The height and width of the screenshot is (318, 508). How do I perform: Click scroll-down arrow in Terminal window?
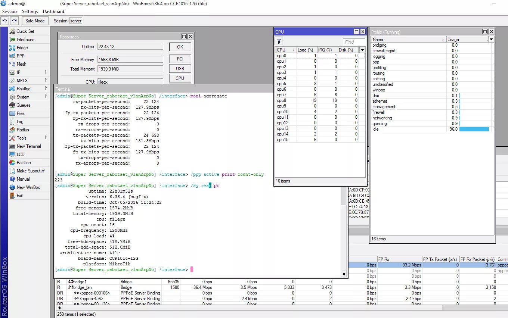click(344, 274)
